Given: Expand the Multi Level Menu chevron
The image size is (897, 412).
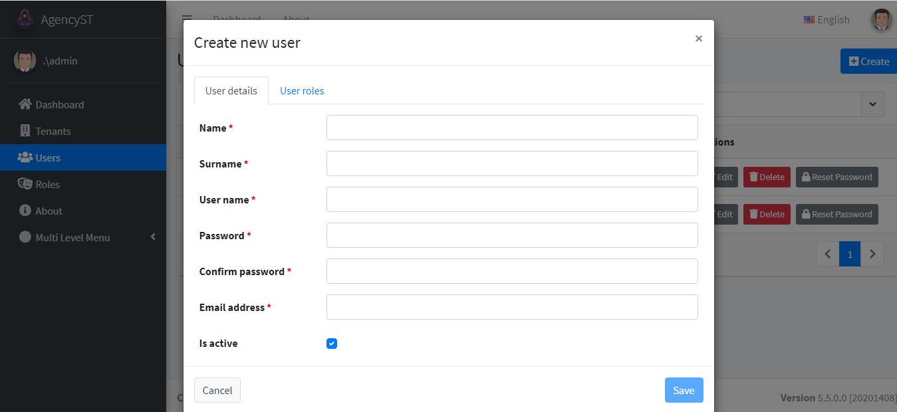Looking at the screenshot, I should coord(153,237).
